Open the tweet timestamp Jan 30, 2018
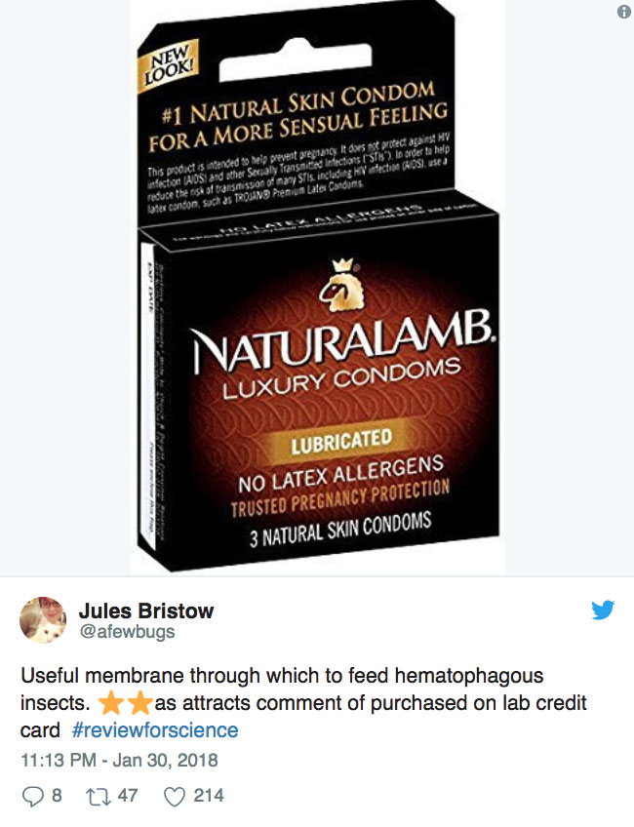 [119, 760]
